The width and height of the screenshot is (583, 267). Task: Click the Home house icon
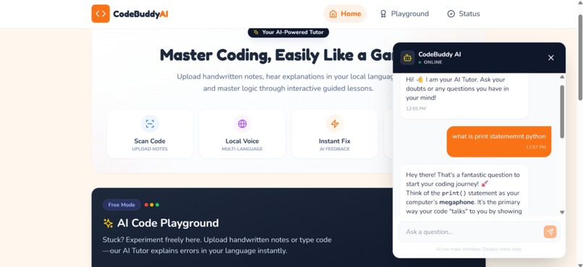tap(333, 14)
